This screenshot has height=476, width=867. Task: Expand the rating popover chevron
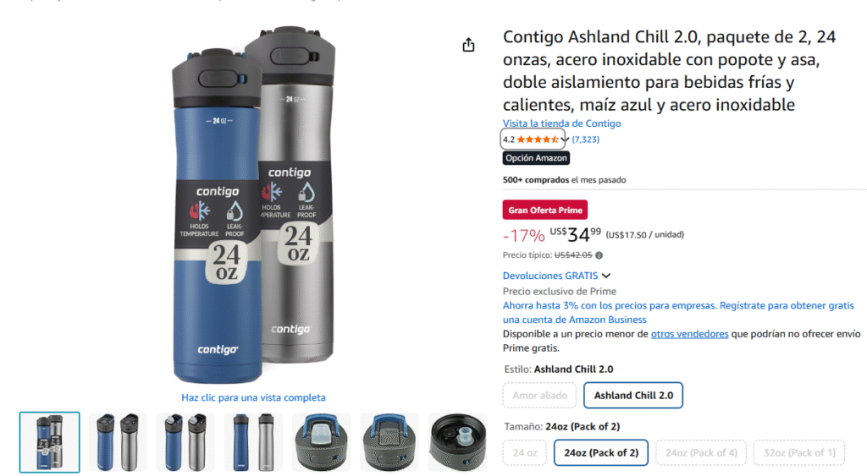pos(565,140)
